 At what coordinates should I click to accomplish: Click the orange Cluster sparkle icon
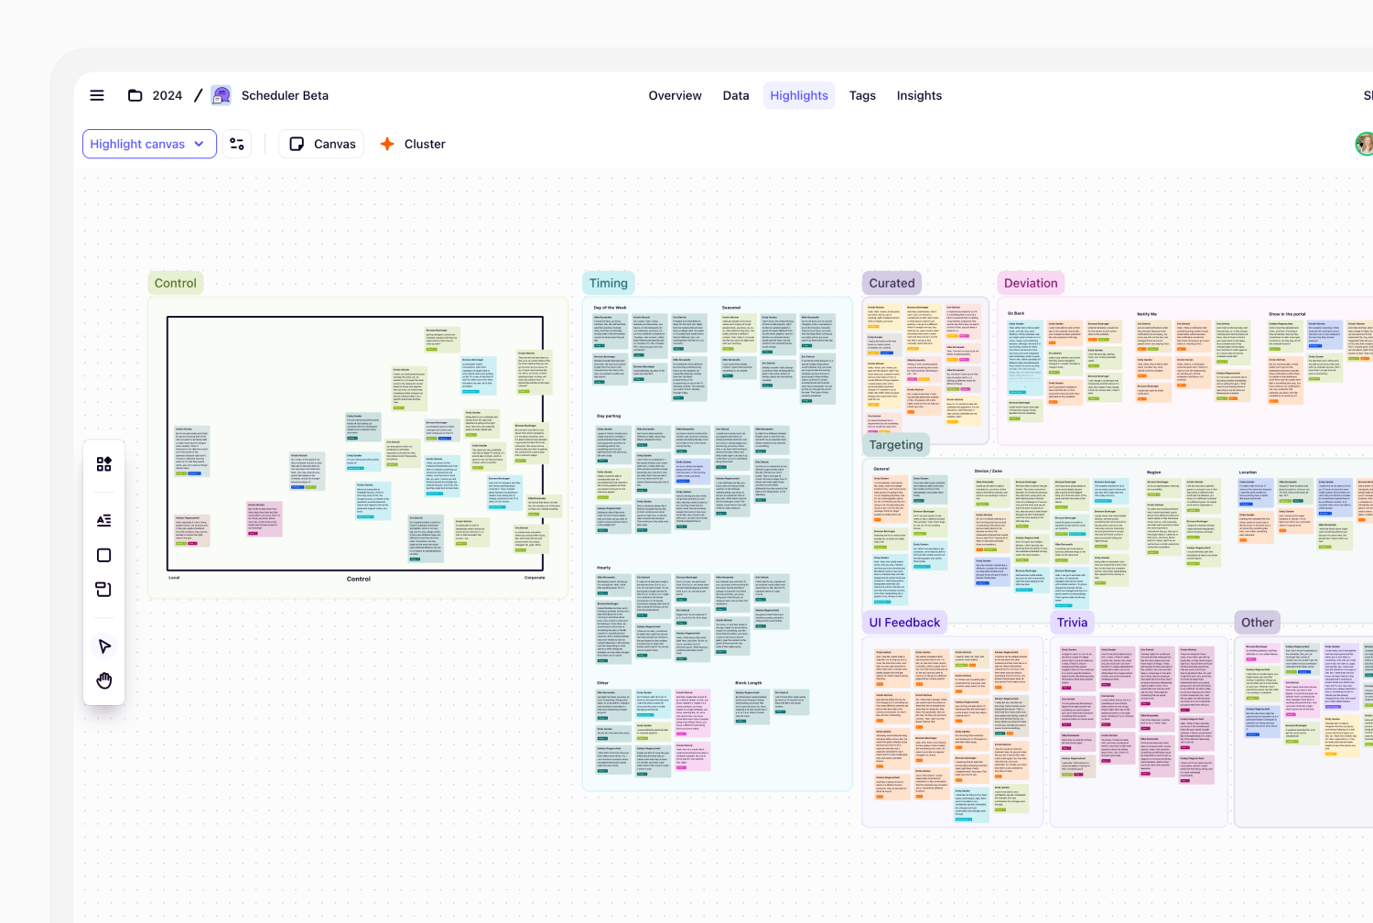pyautogui.click(x=387, y=144)
